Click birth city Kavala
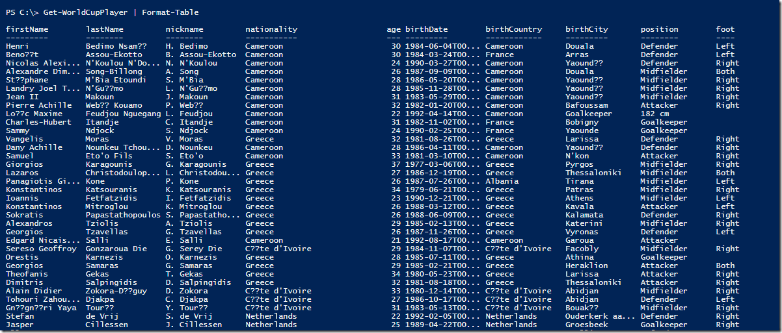 (x=579, y=206)
